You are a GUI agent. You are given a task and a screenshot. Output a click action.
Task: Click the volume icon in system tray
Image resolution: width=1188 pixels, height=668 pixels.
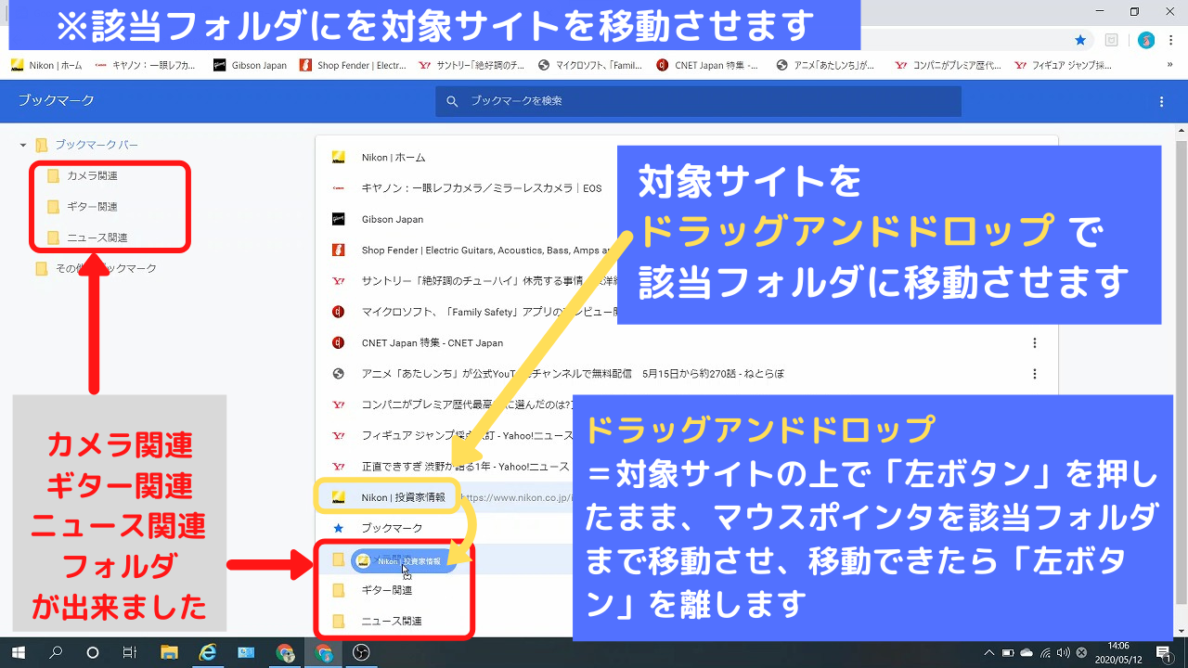(1063, 652)
